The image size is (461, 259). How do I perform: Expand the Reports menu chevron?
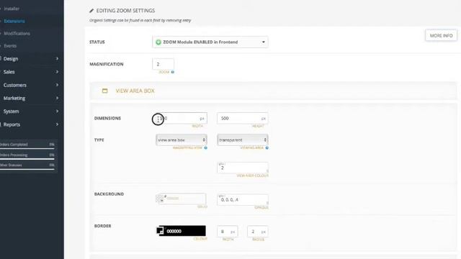tap(57, 124)
